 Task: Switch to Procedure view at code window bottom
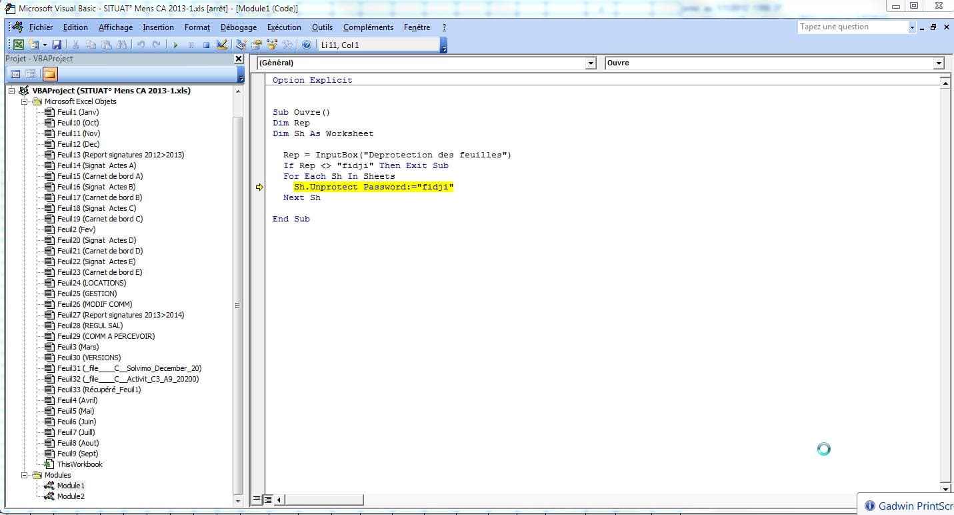257,499
